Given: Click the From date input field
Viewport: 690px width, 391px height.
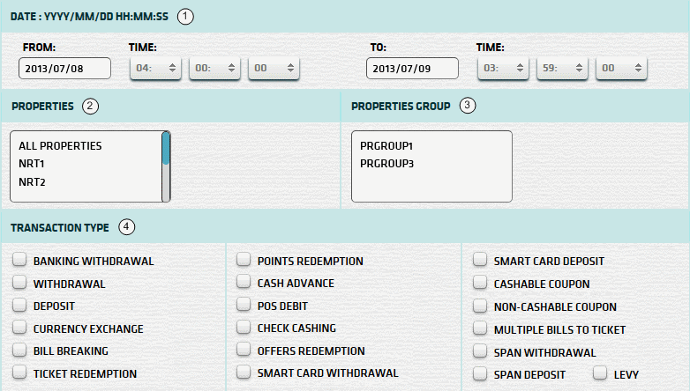Looking at the screenshot, I should (x=64, y=69).
